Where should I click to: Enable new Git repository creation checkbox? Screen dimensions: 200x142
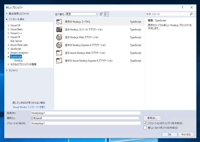coord(145,128)
